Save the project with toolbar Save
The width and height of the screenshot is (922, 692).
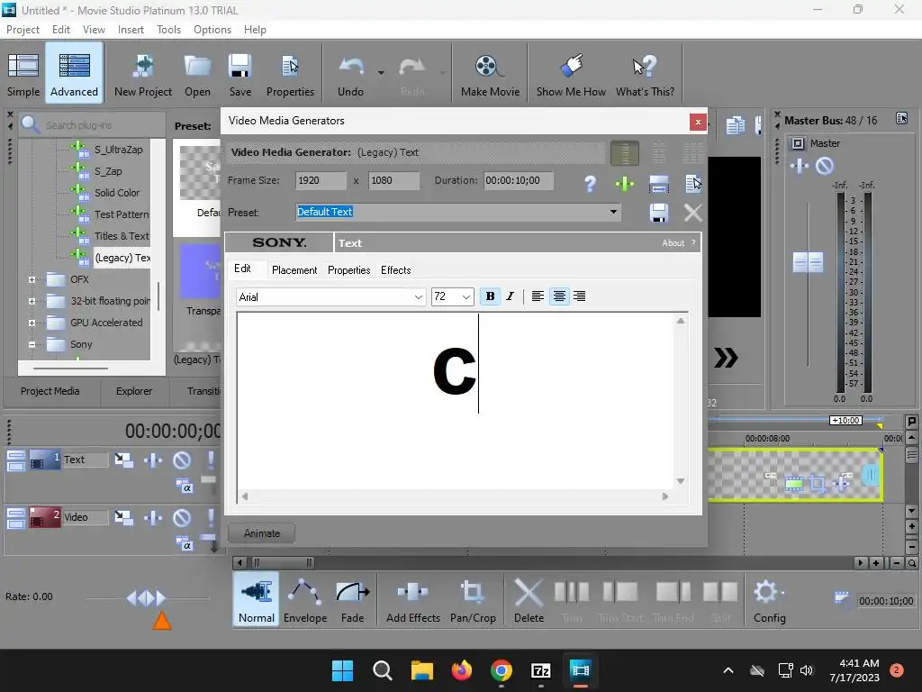pyautogui.click(x=240, y=74)
